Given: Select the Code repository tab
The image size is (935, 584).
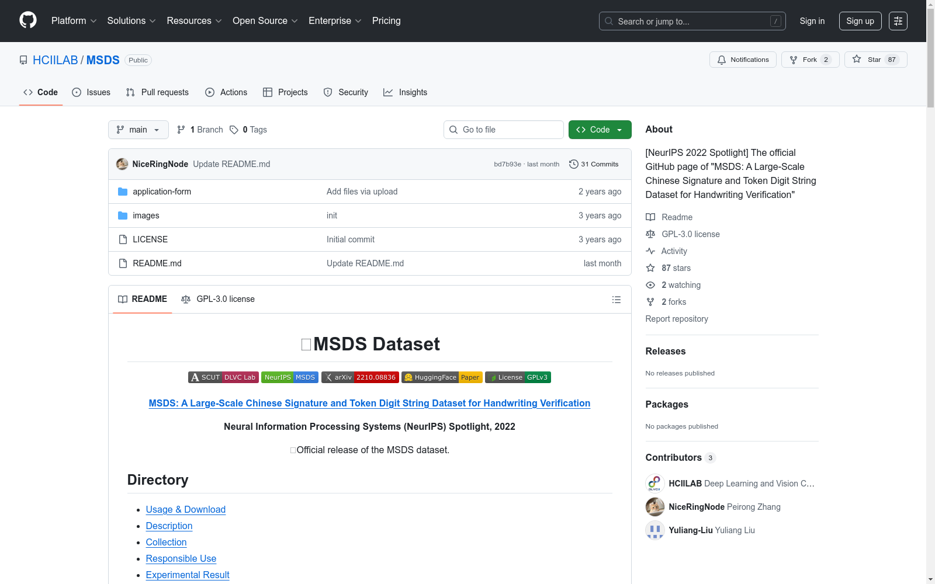Looking at the screenshot, I should pyautogui.click(x=41, y=92).
